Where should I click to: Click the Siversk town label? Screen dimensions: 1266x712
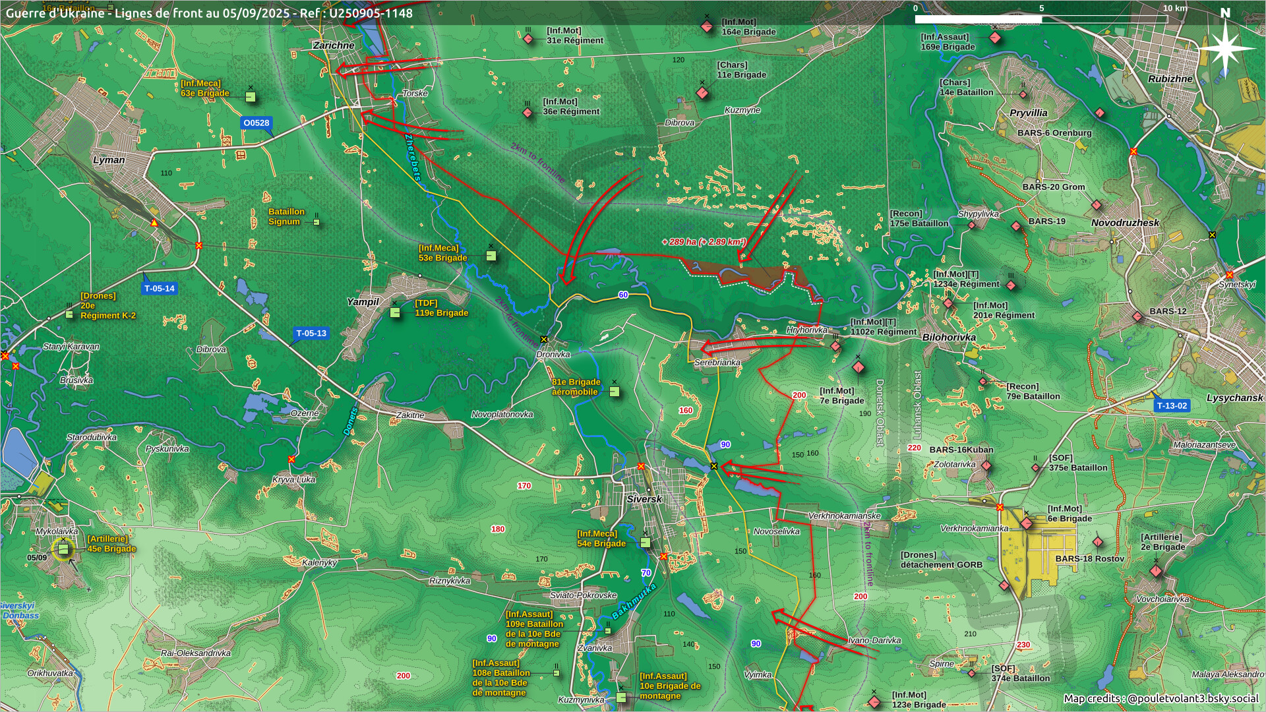point(644,499)
